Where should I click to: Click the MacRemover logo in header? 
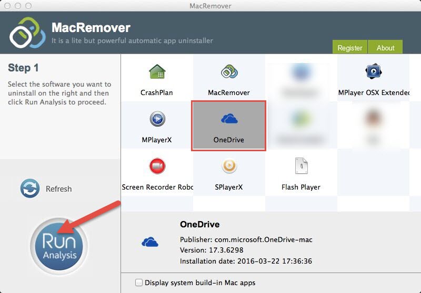pos(27,33)
